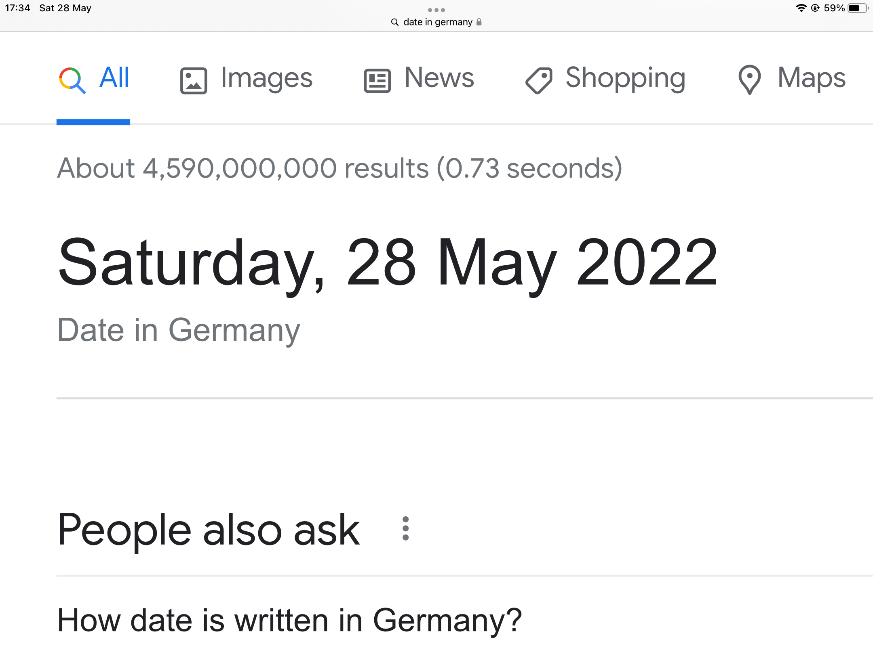Tap the 17:34 clock in status bar

point(18,8)
